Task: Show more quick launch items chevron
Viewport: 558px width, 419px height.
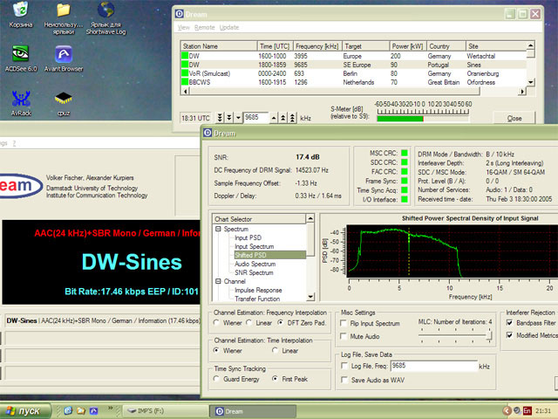Action: click(111, 408)
